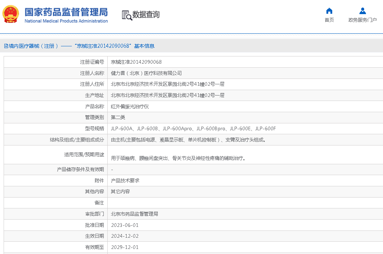Click the national emblem logo

click(11, 15)
